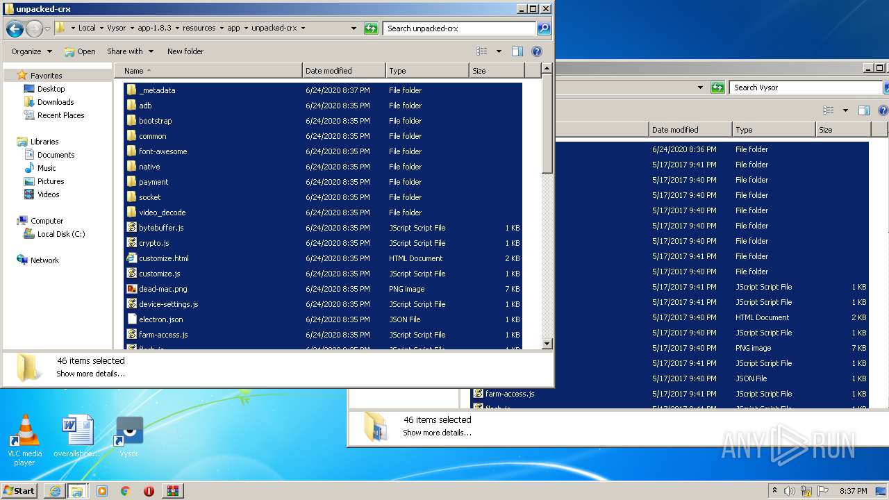Click the Search unpacked-crx input field
The width and height of the screenshot is (889, 500).
pos(460,28)
